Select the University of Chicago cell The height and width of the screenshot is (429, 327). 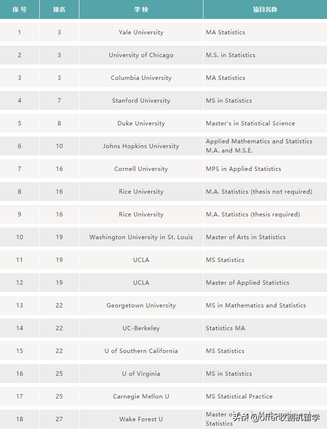(141, 55)
